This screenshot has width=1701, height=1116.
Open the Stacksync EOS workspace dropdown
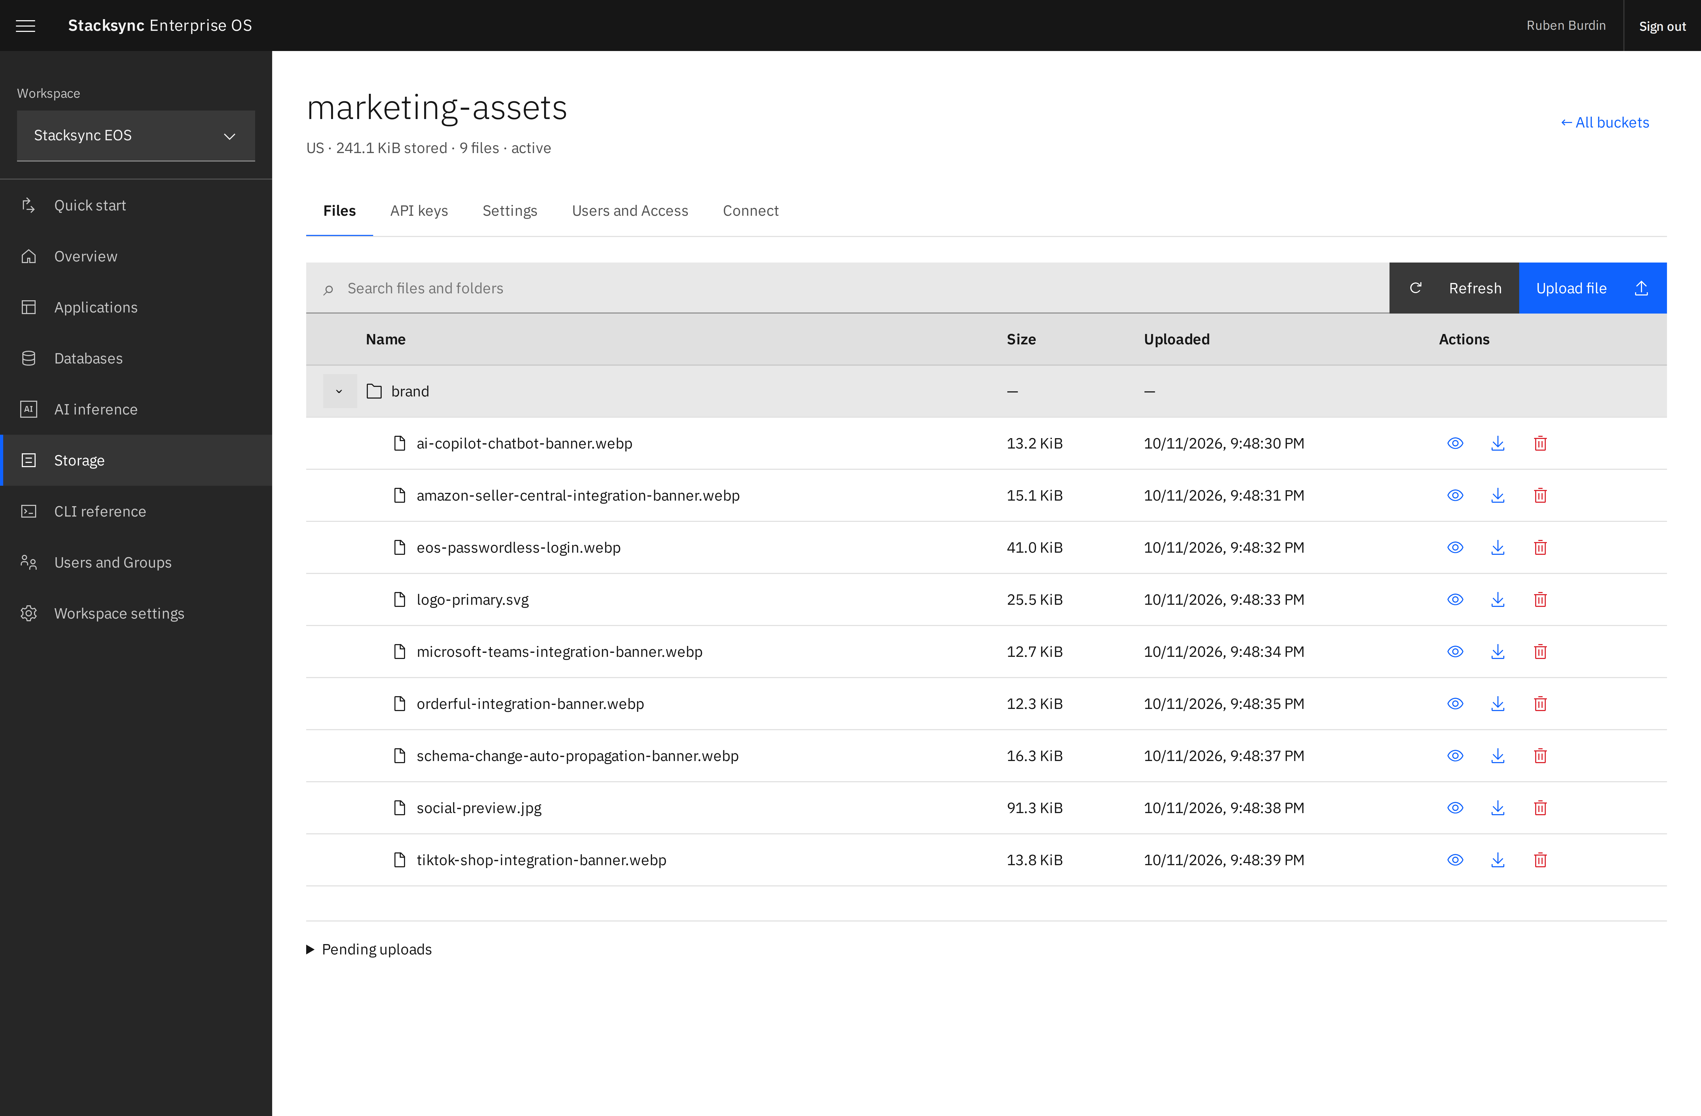[136, 136]
